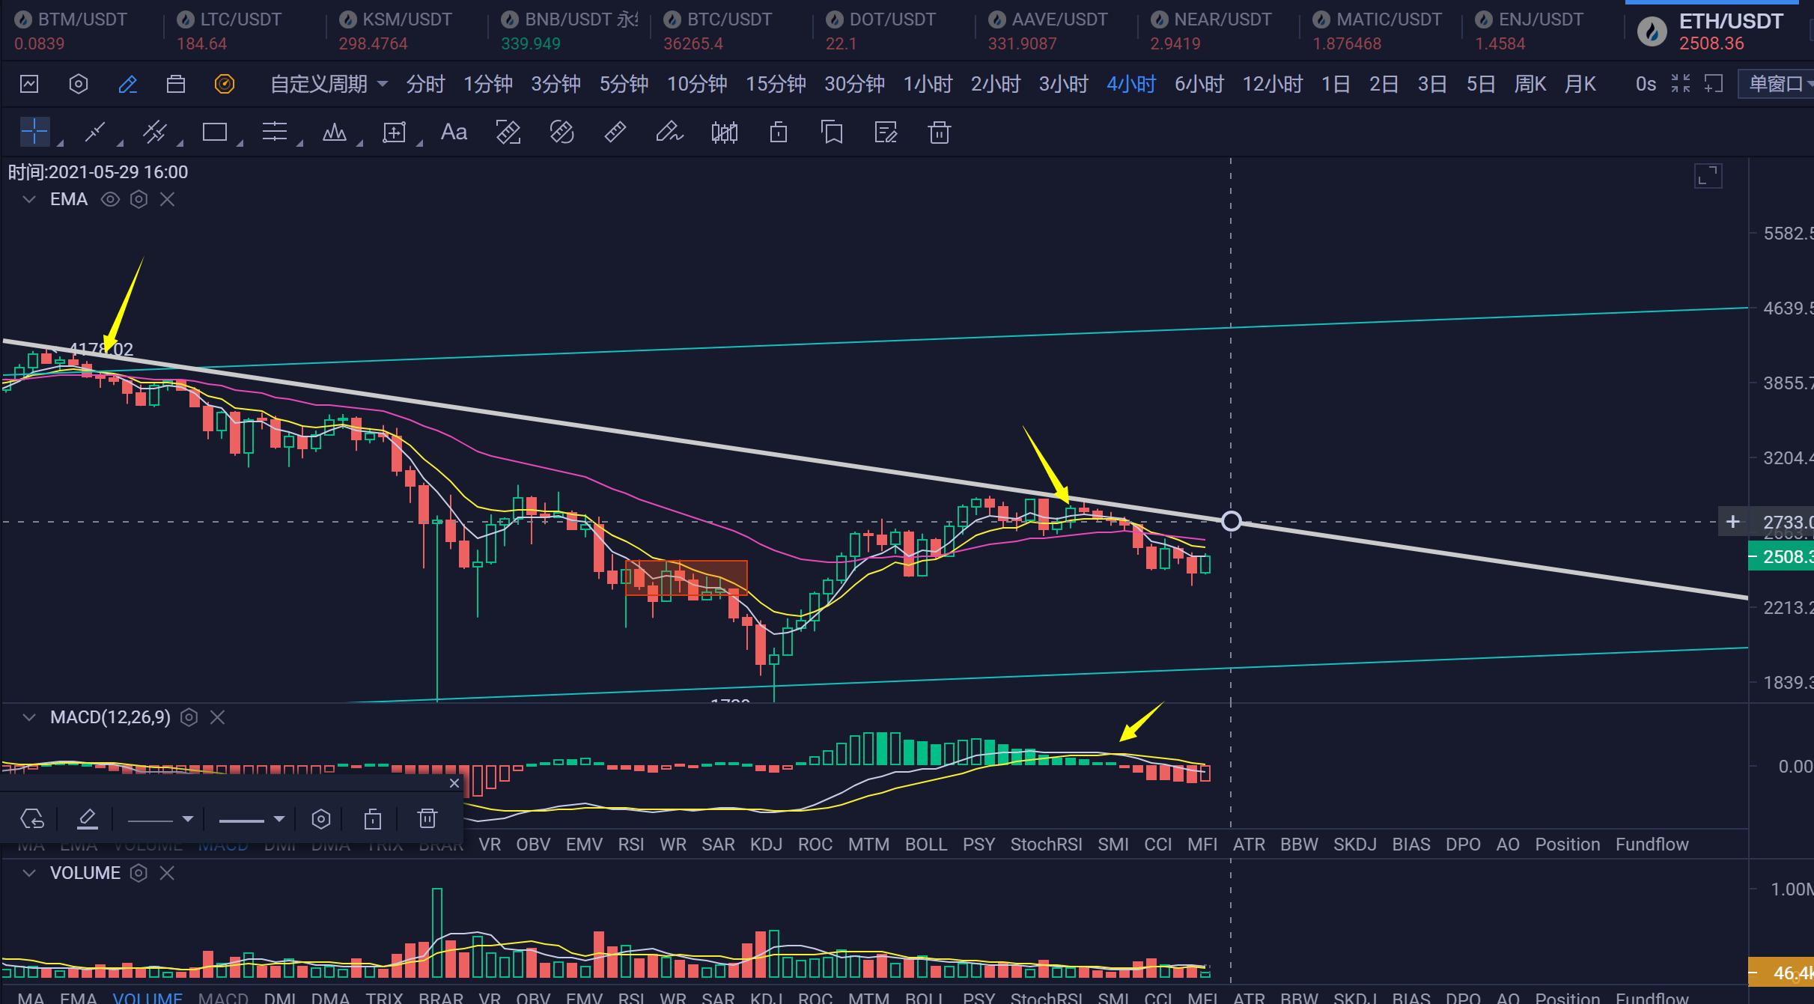Select the text annotation Aa tool

click(x=454, y=133)
